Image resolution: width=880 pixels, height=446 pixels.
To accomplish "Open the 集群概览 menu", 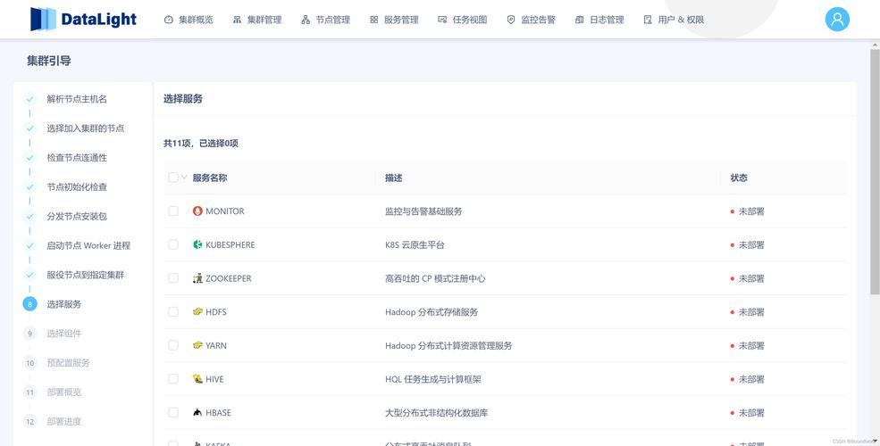I will [x=189, y=20].
